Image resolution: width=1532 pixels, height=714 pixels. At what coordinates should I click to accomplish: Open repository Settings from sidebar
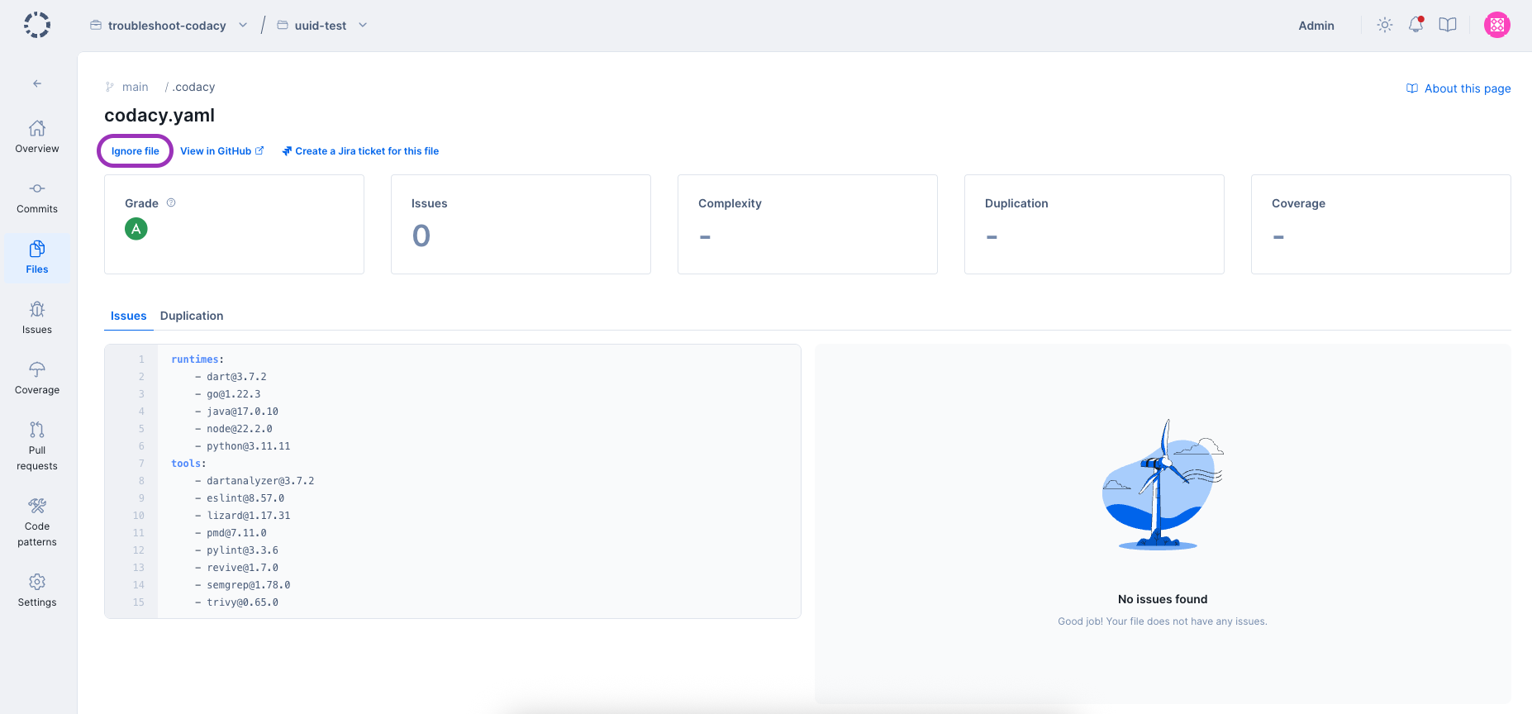37,591
